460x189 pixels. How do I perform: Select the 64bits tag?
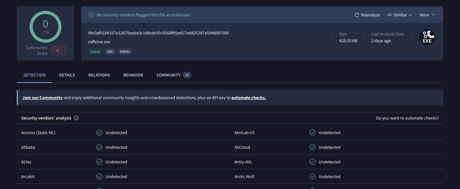[x=125, y=51]
